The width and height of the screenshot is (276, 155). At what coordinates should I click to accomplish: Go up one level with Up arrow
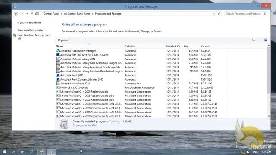(32, 14)
